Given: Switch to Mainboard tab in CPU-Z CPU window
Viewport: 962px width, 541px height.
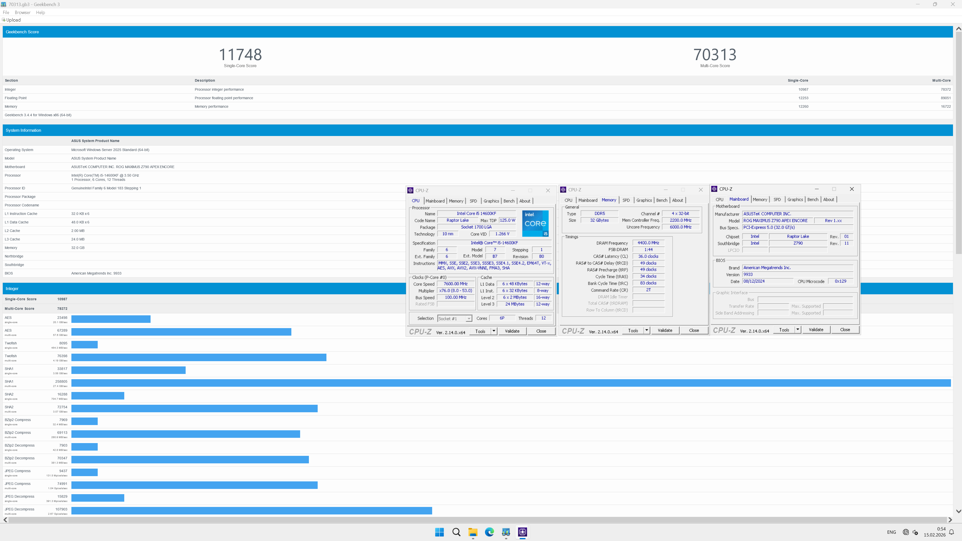Looking at the screenshot, I should 435,201.
